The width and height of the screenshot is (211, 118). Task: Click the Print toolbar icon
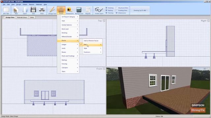click(42, 10)
